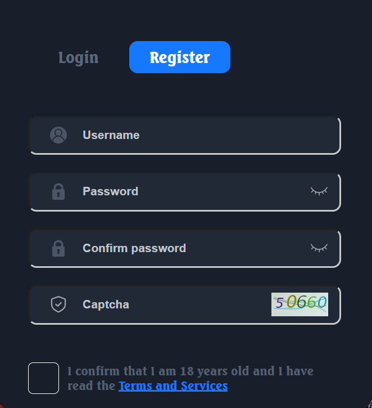Switch to the Login tab
This screenshot has height=408, width=372.
click(x=79, y=58)
